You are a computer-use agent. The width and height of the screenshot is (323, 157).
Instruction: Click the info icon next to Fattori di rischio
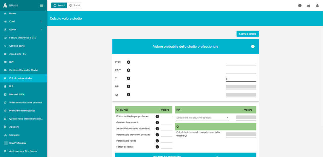(x=157, y=147)
